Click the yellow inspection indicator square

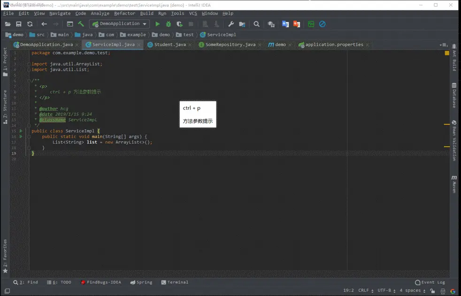(447, 53)
